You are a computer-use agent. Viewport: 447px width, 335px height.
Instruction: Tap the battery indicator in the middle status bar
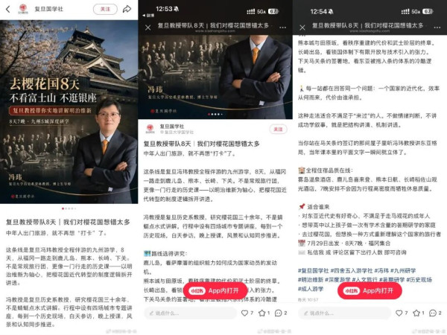273,12
